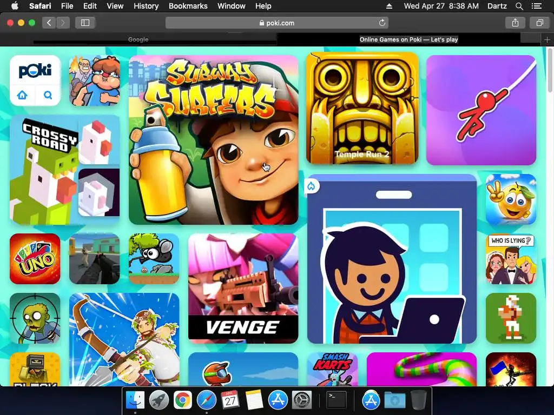Viewport: 554px width, 415px height.
Task: Open Launchpad rocket in the Dock
Action: [x=159, y=400]
